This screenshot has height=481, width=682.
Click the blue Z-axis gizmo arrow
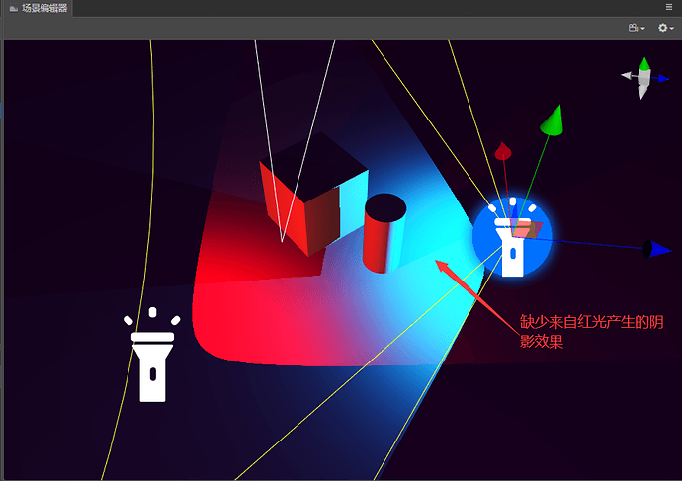click(x=656, y=249)
